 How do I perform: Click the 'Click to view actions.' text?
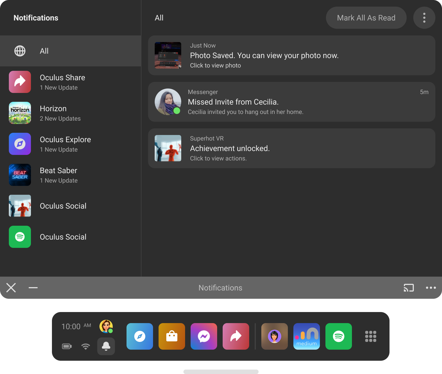tap(218, 159)
